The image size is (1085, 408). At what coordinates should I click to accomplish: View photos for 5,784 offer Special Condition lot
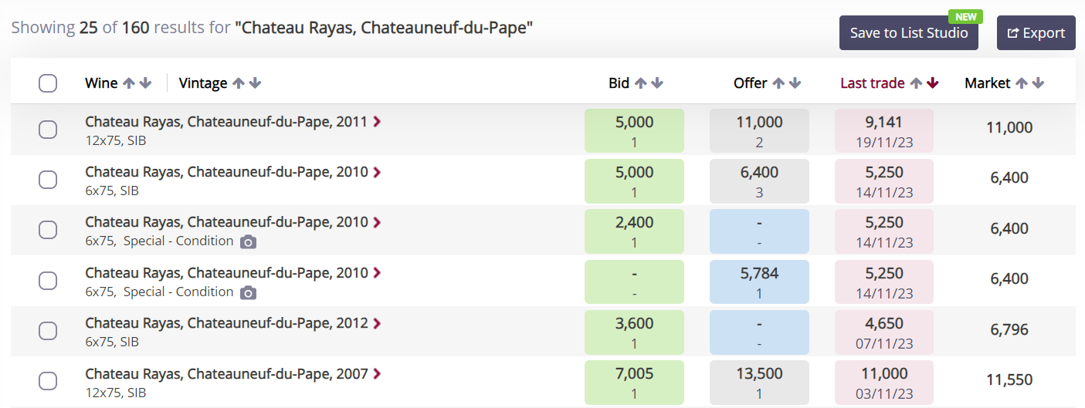click(x=248, y=293)
